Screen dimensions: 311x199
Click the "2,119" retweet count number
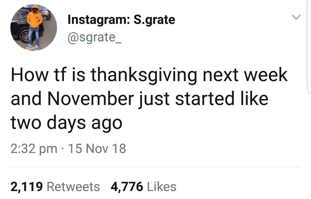coord(27,187)
